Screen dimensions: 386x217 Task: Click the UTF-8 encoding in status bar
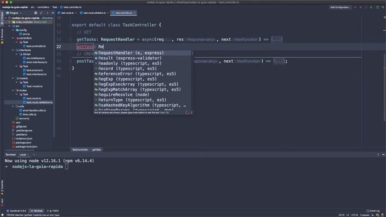coord(354,215)
